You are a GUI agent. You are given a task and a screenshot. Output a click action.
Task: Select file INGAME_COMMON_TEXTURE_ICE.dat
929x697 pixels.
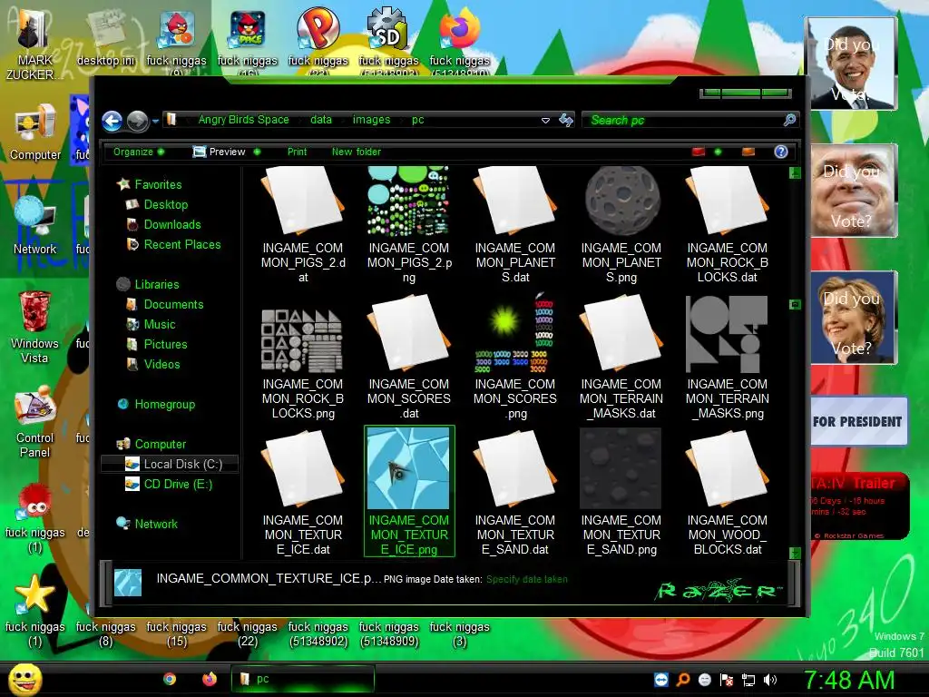click(x=303, y=492)
